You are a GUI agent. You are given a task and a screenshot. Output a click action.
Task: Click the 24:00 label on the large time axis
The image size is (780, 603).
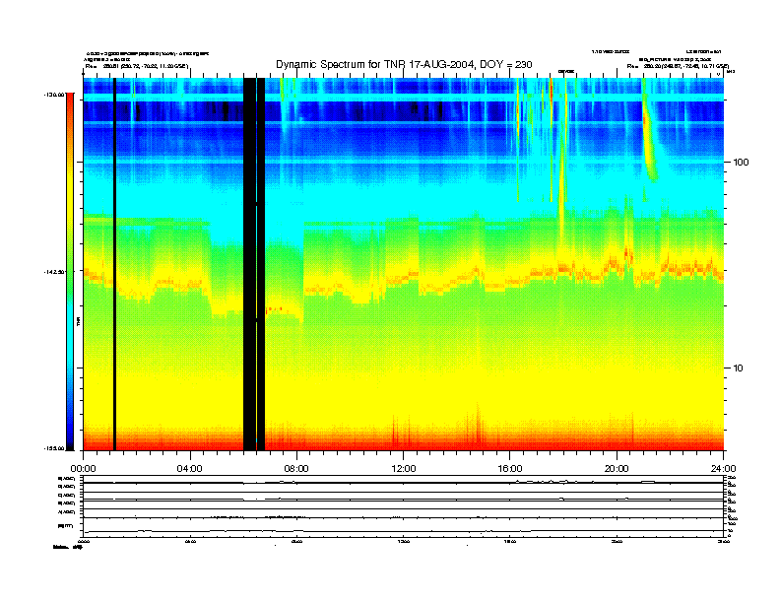click(724, 469)
